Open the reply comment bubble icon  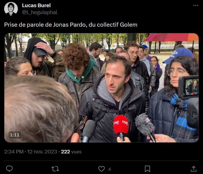(x=9, y=169)
